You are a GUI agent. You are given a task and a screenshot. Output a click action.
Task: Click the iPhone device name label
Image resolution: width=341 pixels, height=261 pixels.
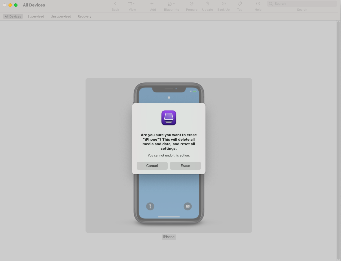tap(169, 237)
